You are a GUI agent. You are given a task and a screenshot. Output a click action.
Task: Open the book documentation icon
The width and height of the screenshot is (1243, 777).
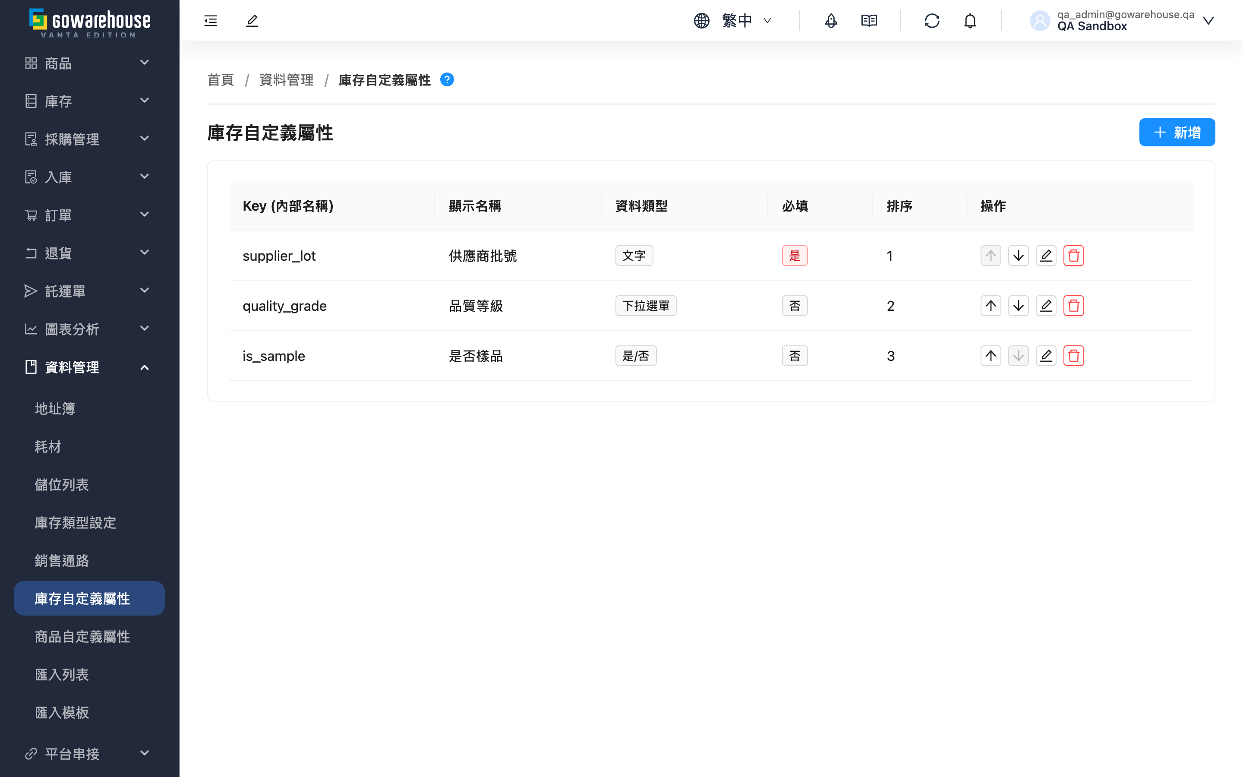869,21
